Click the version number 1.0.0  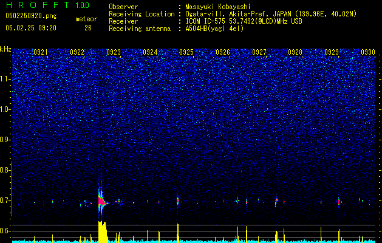point(82,5)
